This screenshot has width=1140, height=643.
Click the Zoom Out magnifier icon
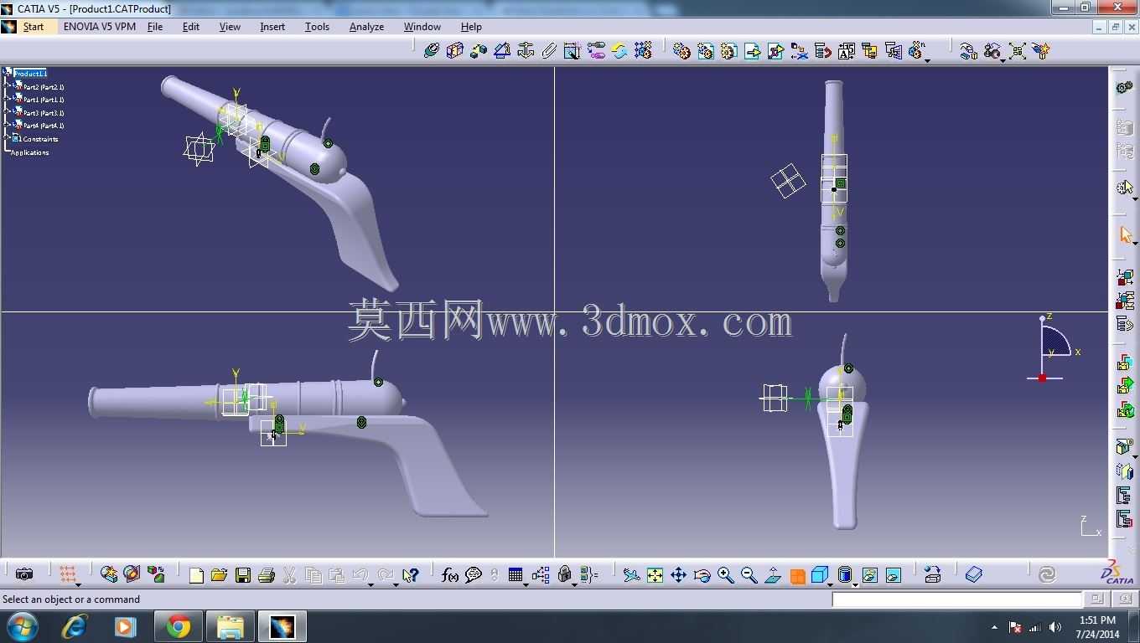(x=749, y=575)
